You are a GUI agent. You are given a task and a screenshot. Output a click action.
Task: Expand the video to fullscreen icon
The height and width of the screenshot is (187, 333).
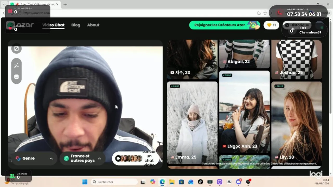click(x=16, y=49)
